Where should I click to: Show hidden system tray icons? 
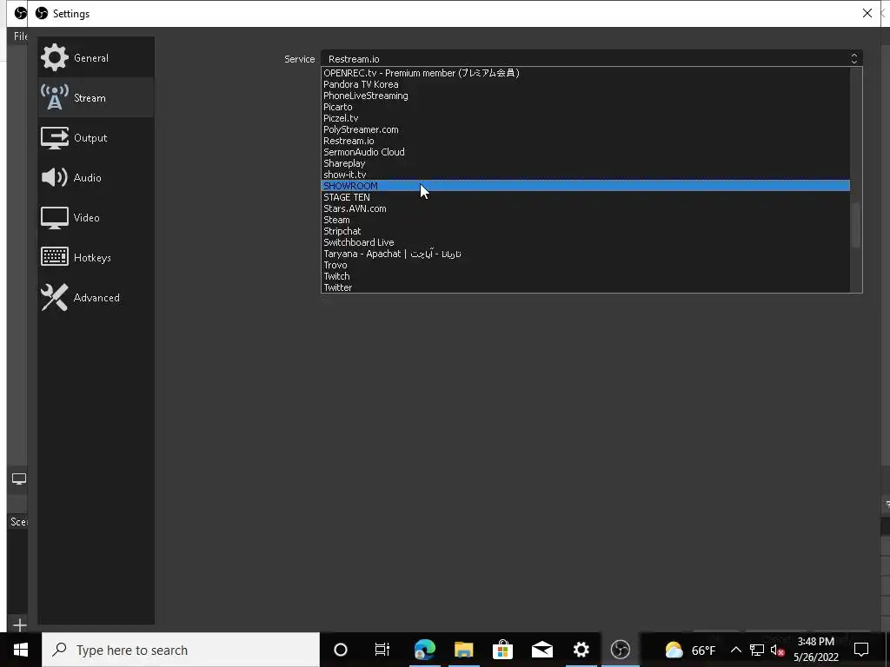pos(735,650)
